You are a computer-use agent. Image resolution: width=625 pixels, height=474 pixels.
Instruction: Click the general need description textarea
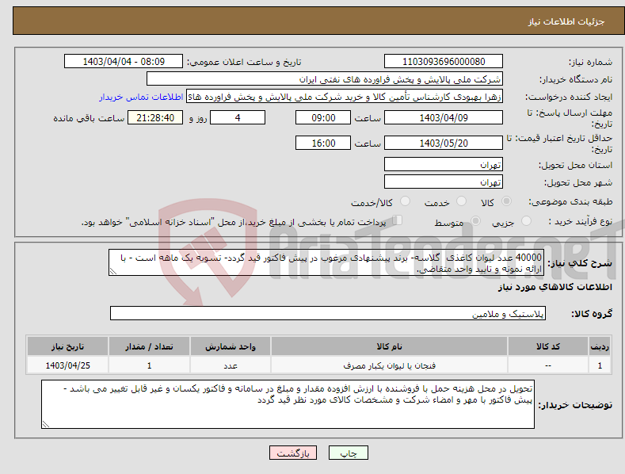tap(326, 262)
